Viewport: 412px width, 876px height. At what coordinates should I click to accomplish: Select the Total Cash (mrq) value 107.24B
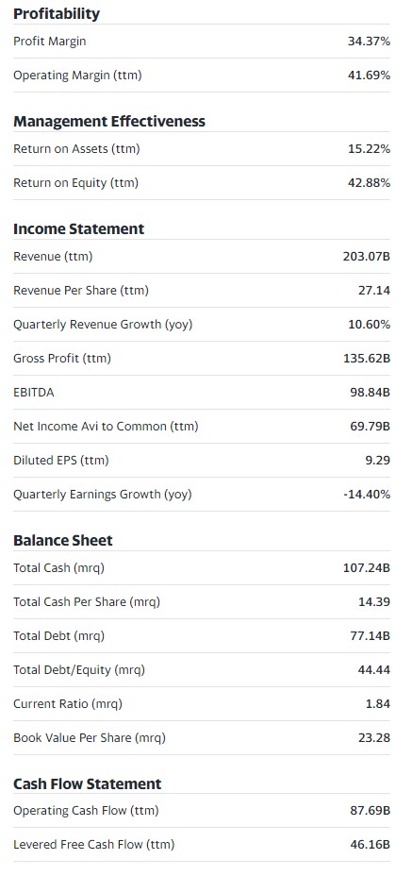366,568
